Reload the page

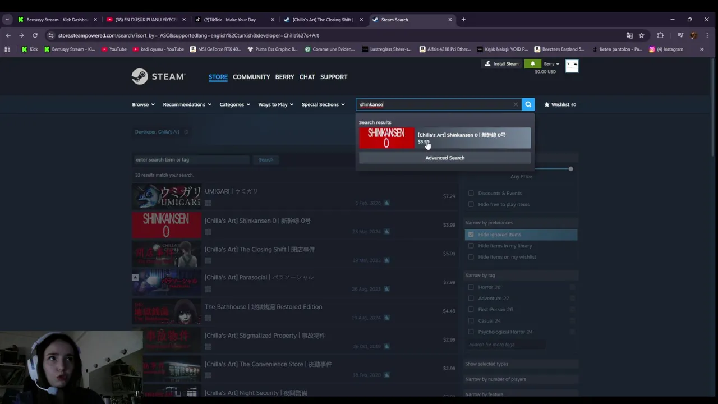point(35,35)
